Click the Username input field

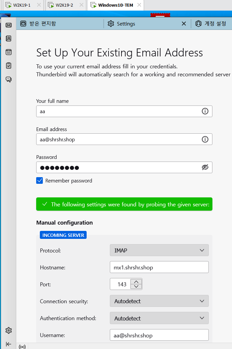coord(159,335)
